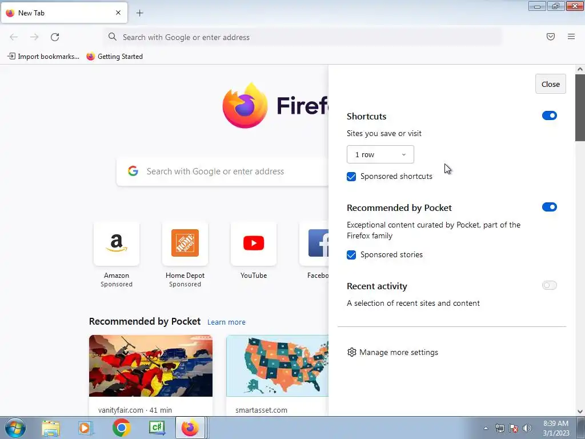Click the Google search box on page
Image resolution: width=585 pixels, height=439 pixels.
click(x=223, y=171)
